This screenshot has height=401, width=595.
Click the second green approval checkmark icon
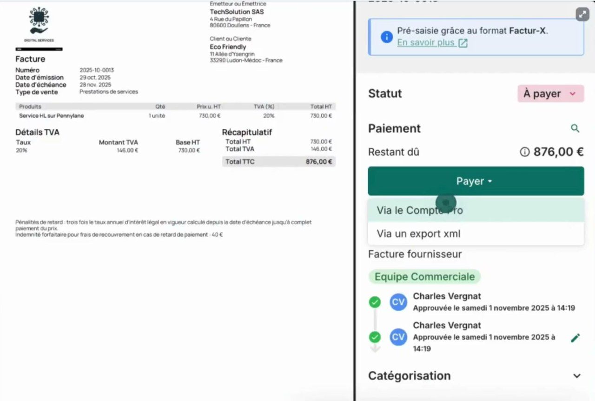pyautogui.click(x=375, y=337)
